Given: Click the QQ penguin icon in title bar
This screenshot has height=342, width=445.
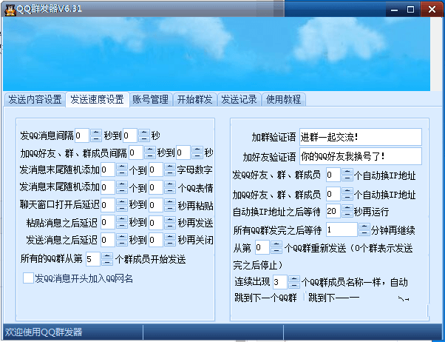Looking at the screenshot, I should point(10,10).
